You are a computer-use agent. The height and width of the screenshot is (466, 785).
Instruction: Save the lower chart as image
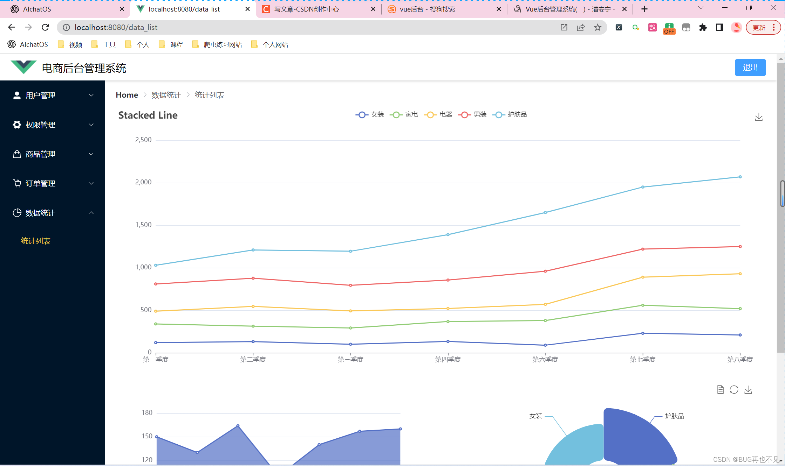(x=748, y=389)
